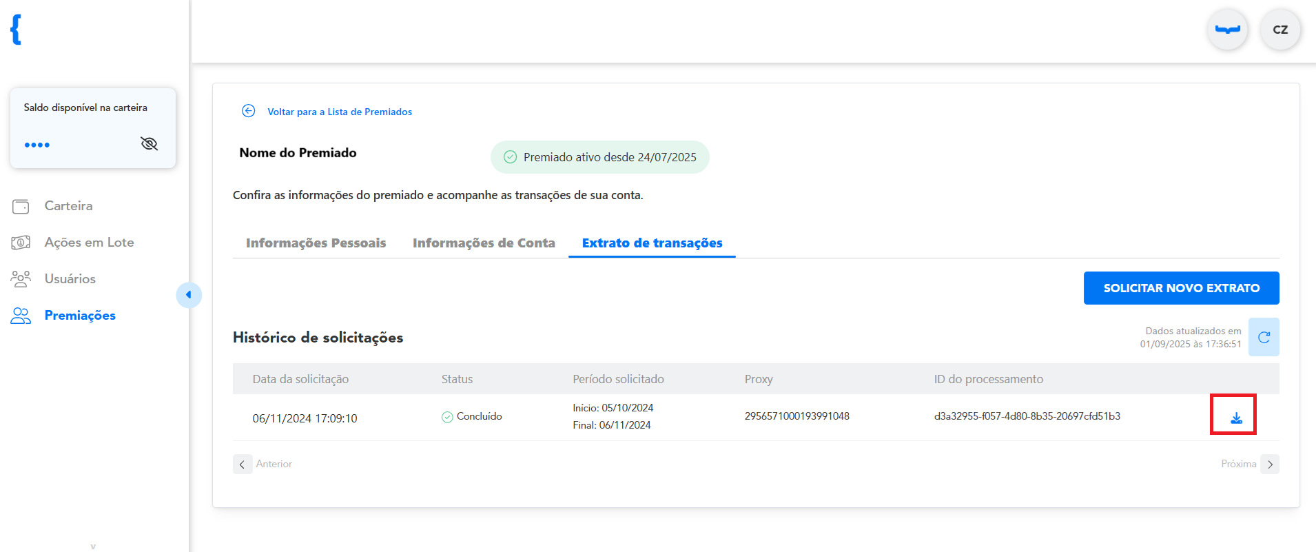Open Ações em Lote in sidebar
The height and width of the screenshot is (552, 1316).
pos(89,242)
